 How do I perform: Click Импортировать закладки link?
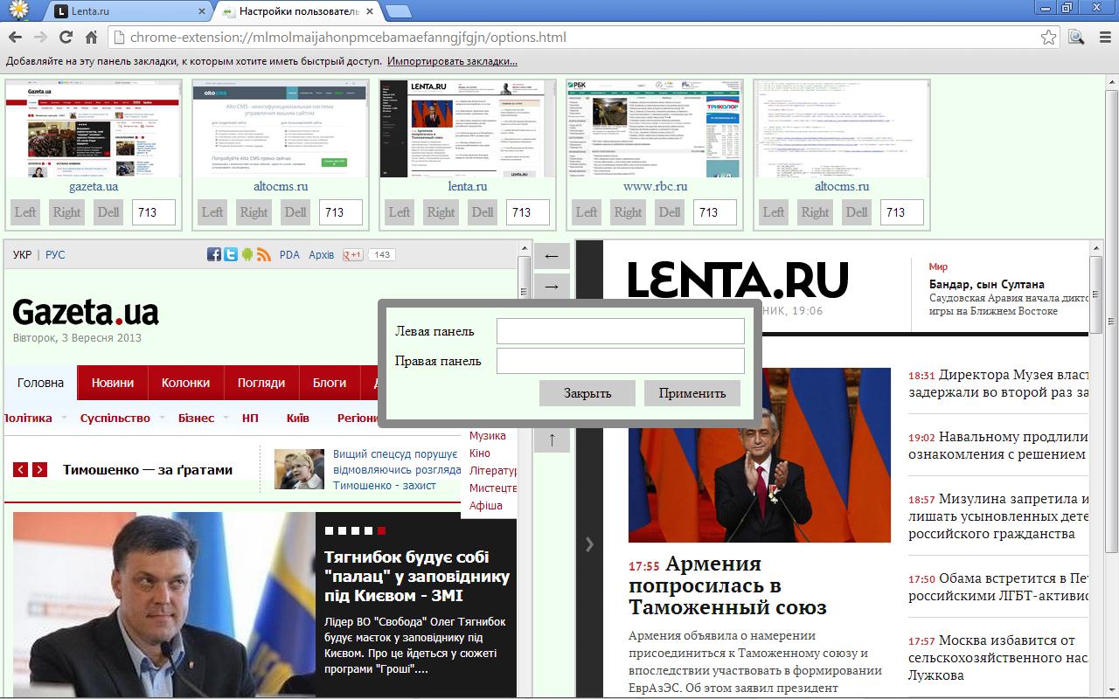coord(453,61)
